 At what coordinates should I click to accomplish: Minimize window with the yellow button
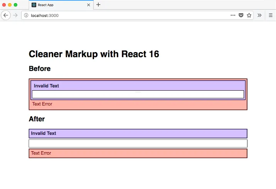[x=10, y=5]
